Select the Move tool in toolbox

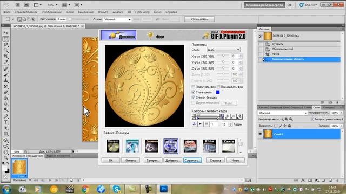[x=6, y=33]
